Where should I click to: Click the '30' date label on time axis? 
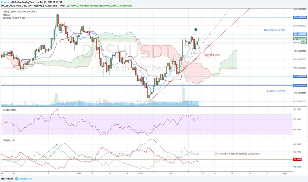(x=267, y=173)
